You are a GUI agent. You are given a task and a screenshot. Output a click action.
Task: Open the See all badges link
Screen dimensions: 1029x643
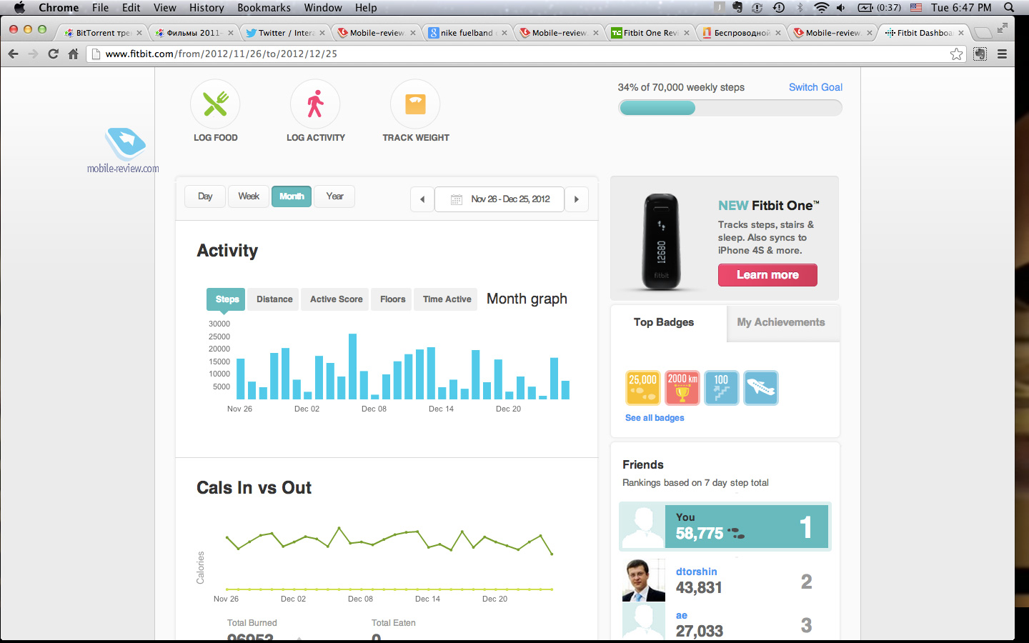coord(655,418)
